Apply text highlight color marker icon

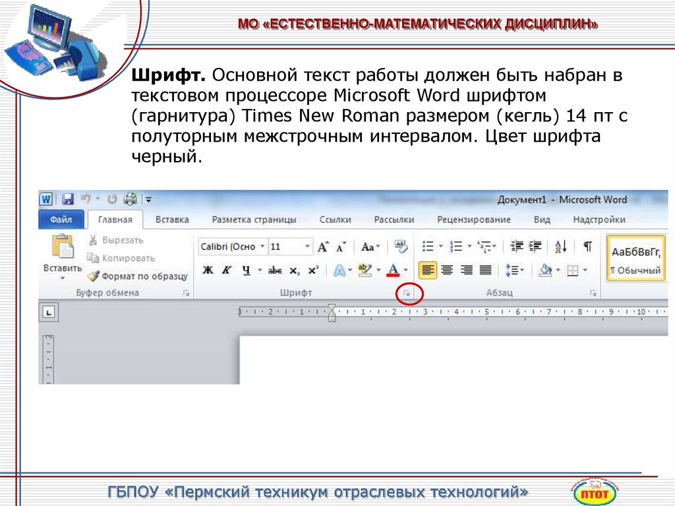click(x=365, y=270)
